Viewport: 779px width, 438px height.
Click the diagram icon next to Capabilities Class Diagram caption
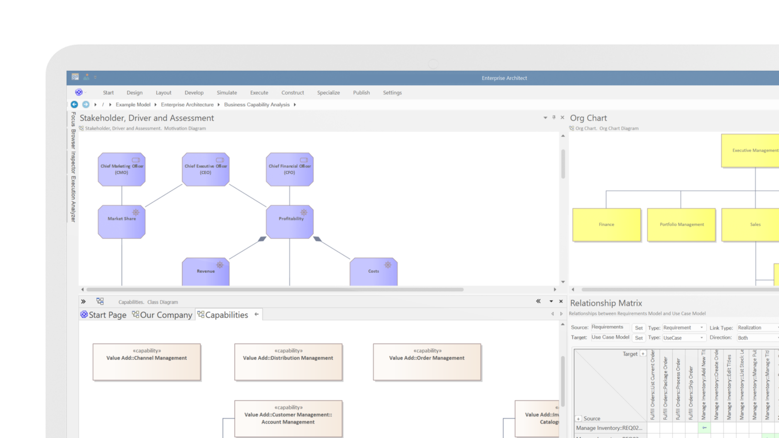pyautogui.click(x=100, y=301)
